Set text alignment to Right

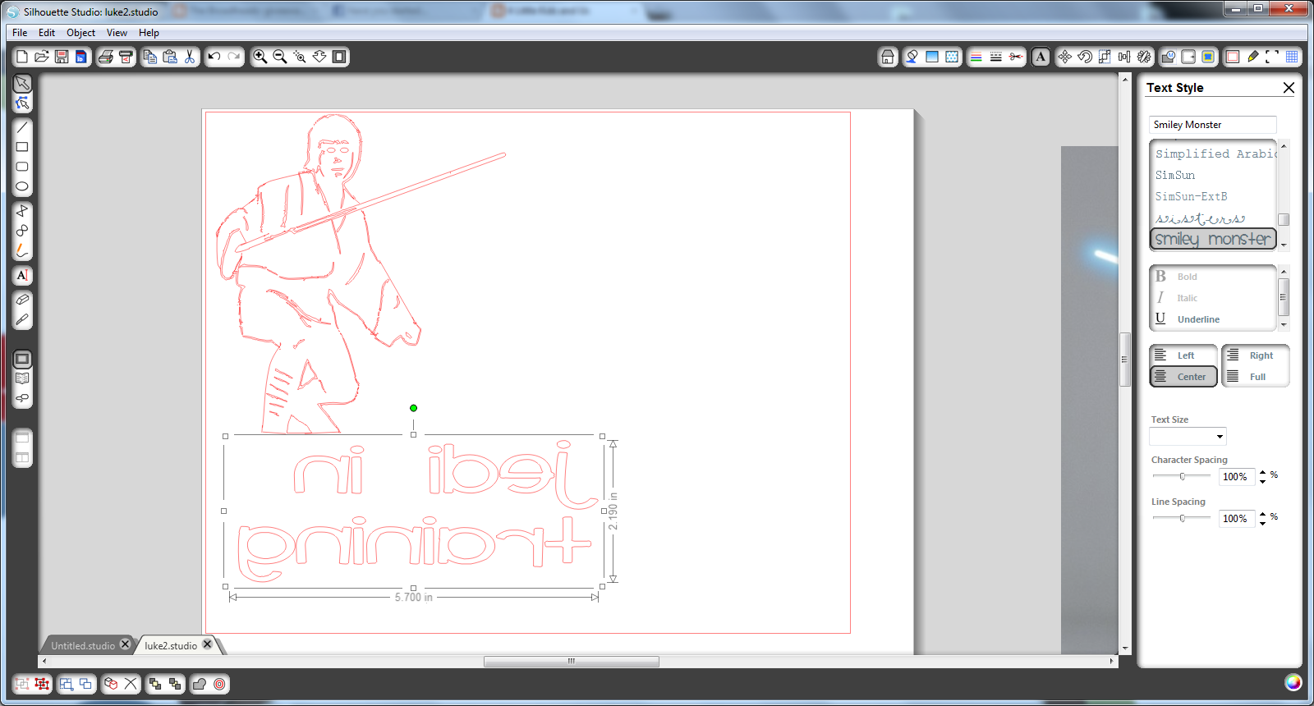[x=1256, y=355]
